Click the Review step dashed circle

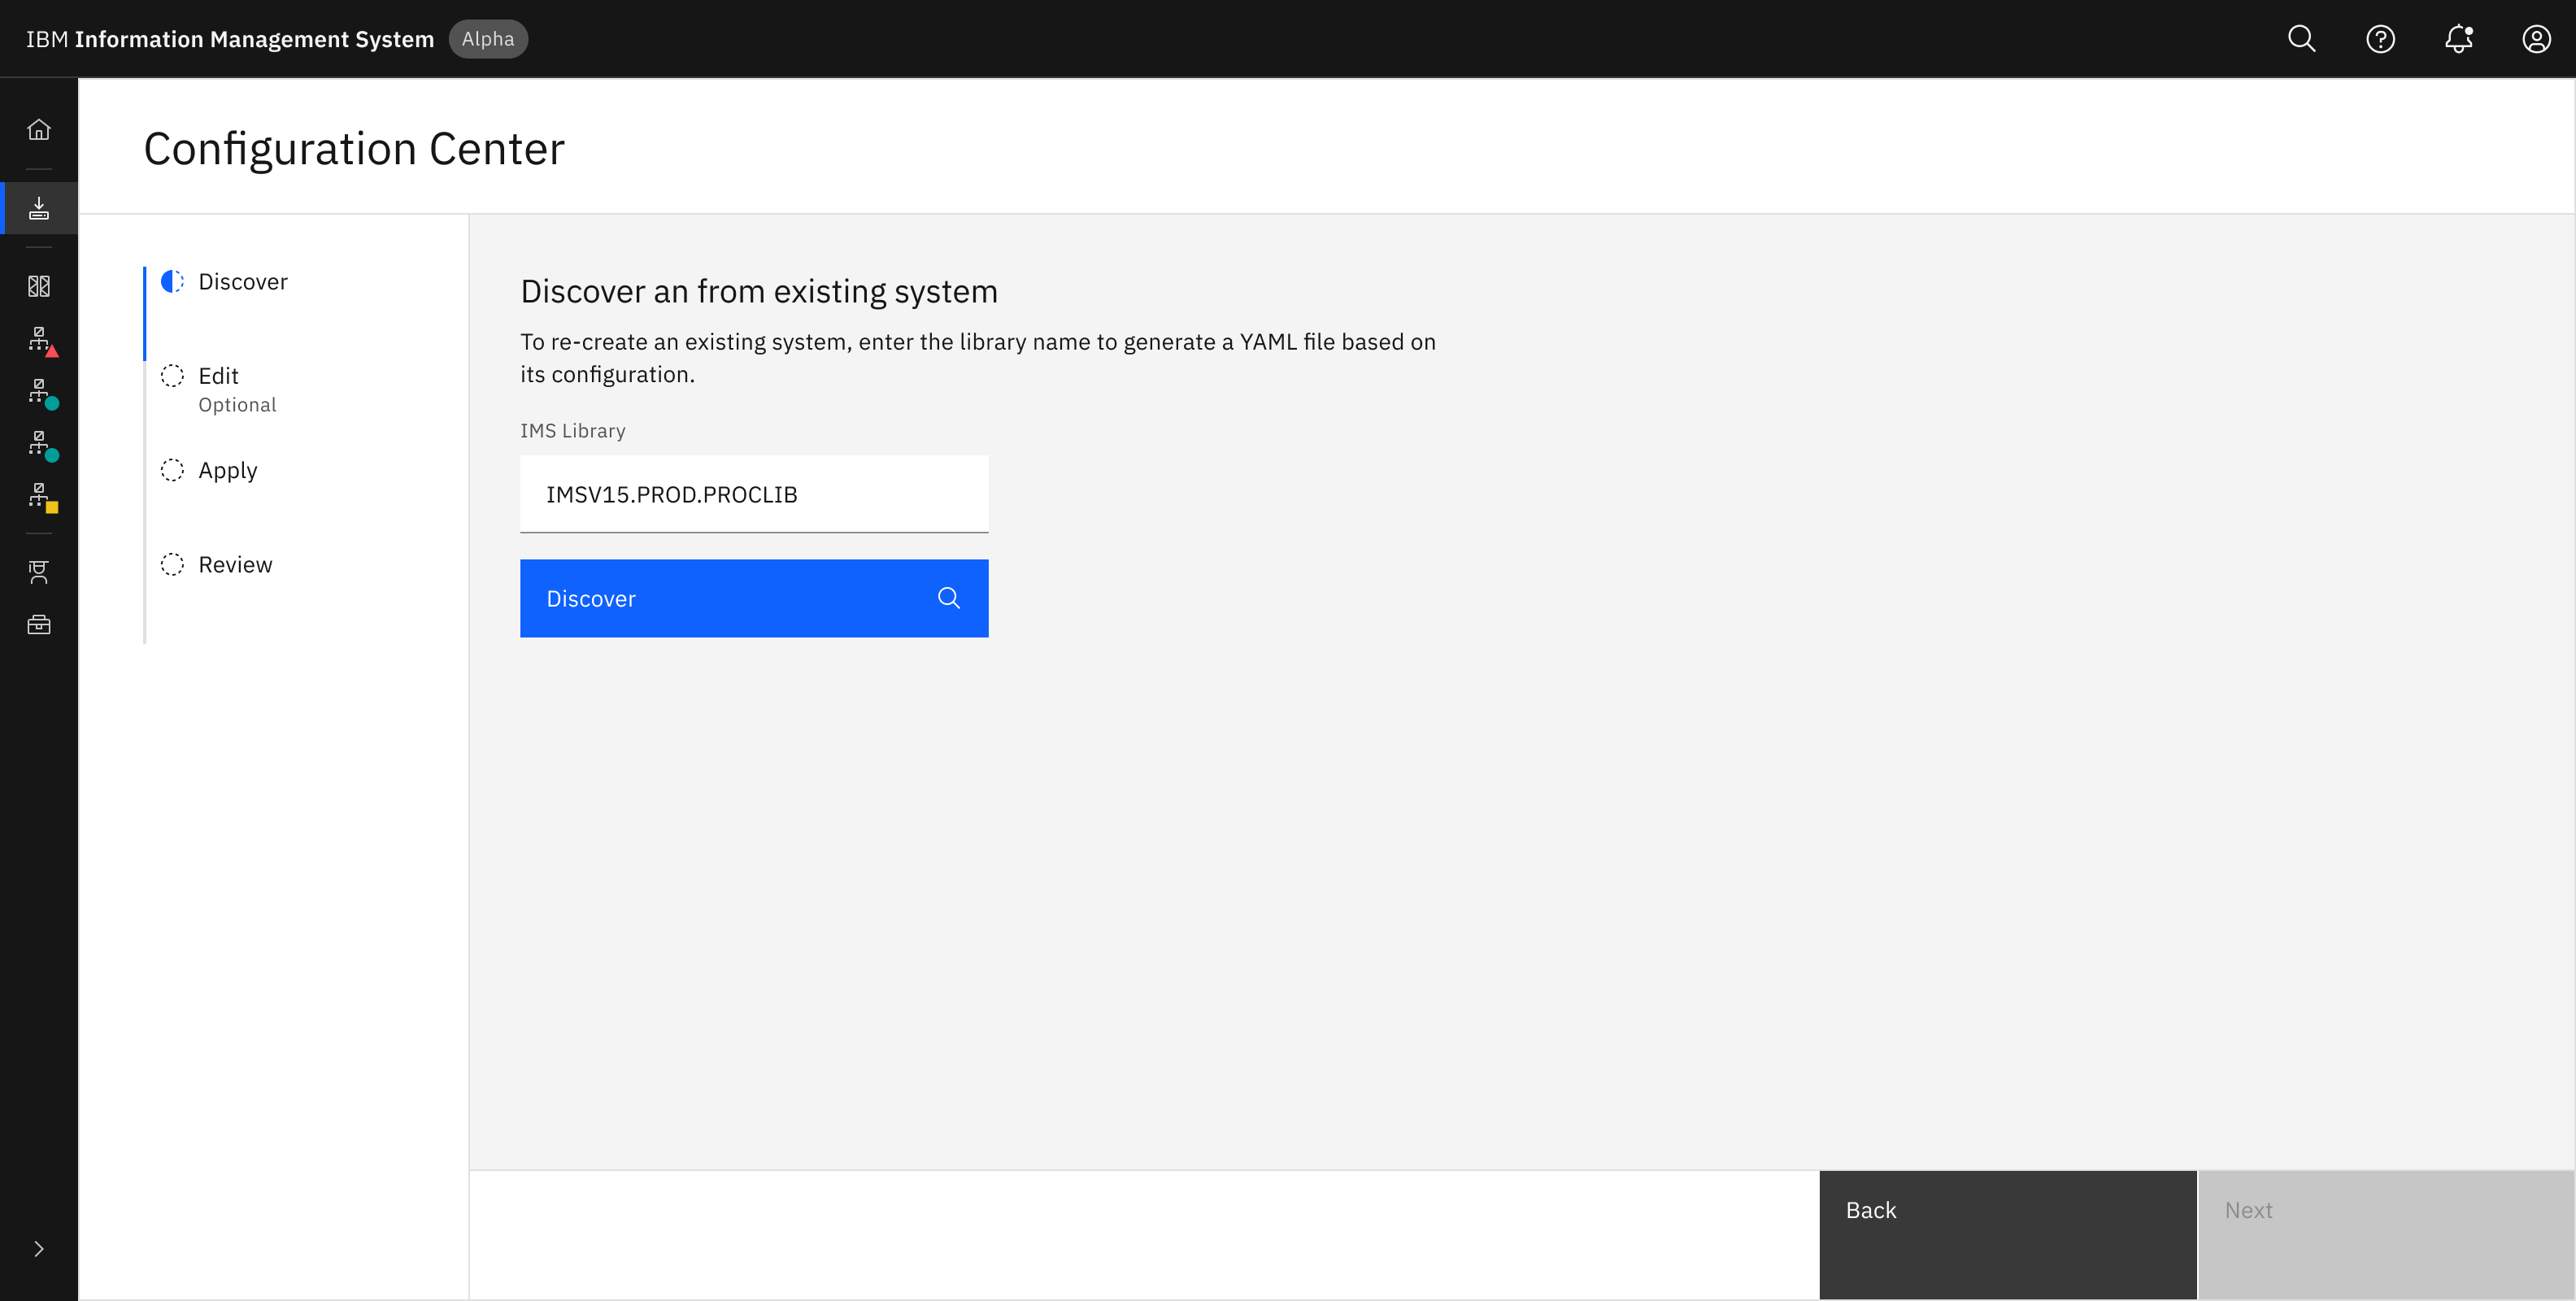(172, 564)
